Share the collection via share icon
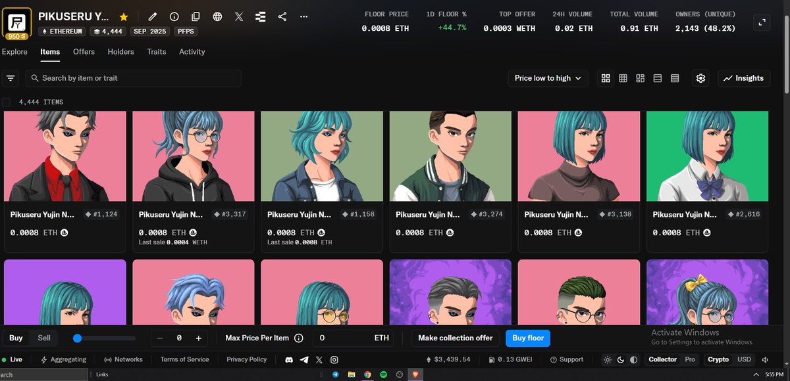 (282, 16)
